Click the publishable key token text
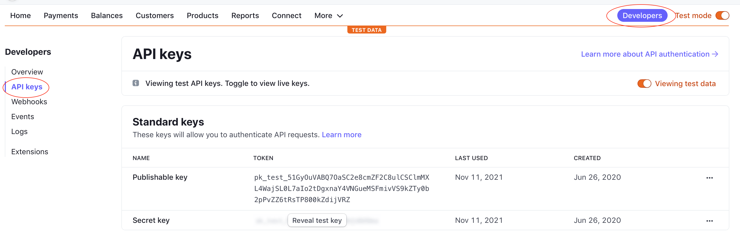This screenshot has height=234, width=740. pyautogui.click(x=341, y=188)
